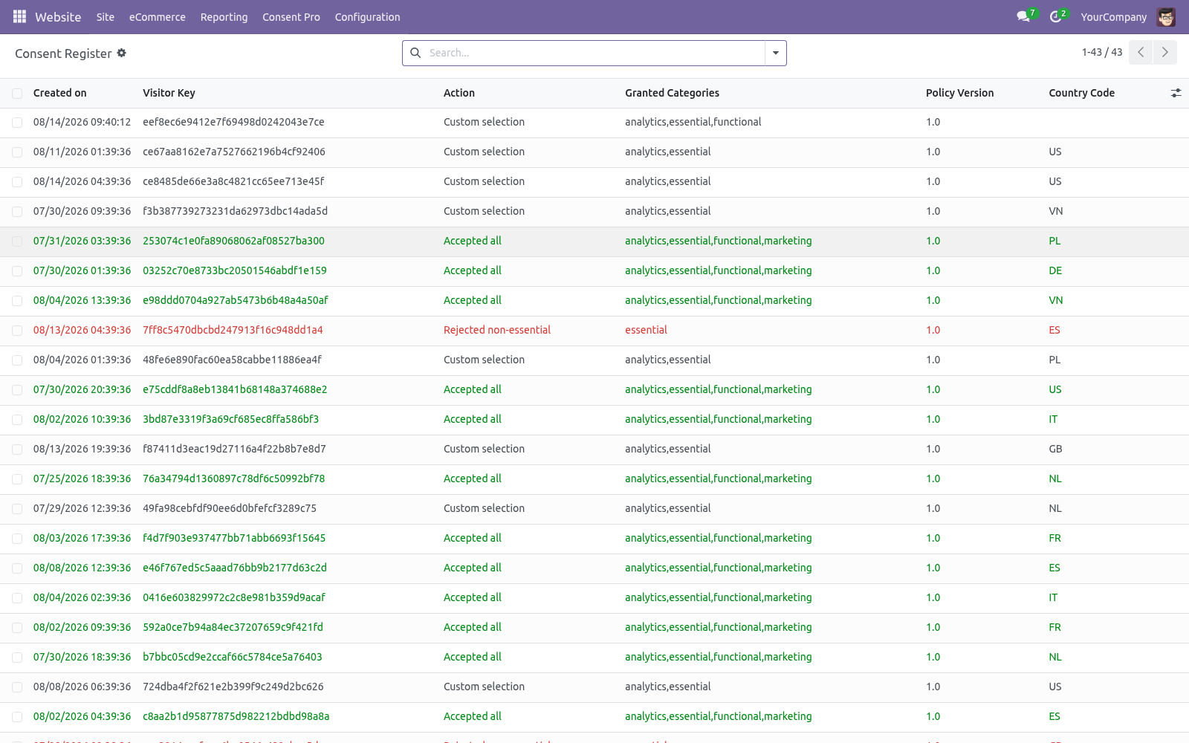This screenshot has height=743, width=1189.
Task: Open record created 07/25/2026 18:39:36
Action: pos(82,478)
